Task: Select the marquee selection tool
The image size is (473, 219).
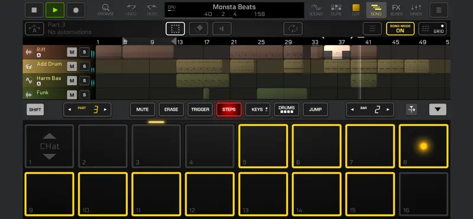Action: click(175, 28)
